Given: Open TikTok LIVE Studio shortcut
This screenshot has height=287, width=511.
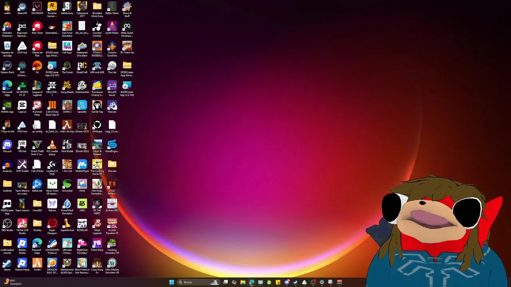Looking at the screenshot, I should 22,227.
